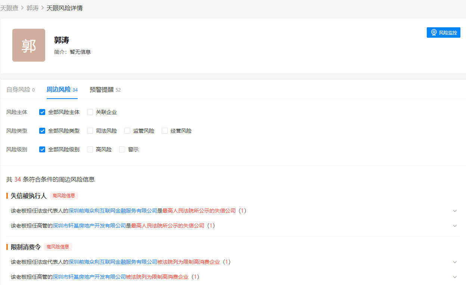Image resolution: width=466 pixels, height=285 pixels.
Task: Click 简介：暂无信息 text
Action: click(x=72, y=52)
